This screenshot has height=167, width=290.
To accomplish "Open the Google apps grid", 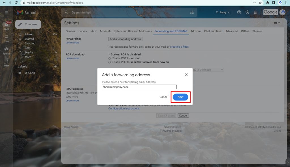I will (255, 12).
